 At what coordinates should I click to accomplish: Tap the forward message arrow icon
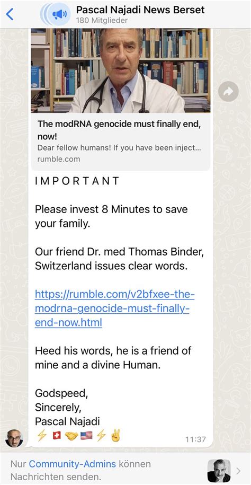(228, 91)
